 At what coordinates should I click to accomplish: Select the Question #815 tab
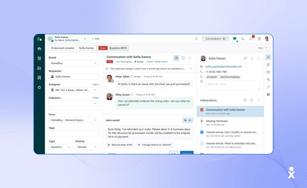pyautogui.click(x=113, y=48)
